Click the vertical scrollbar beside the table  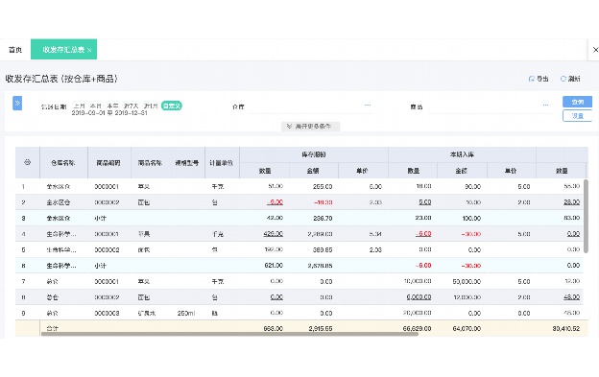tap(586, 216)
